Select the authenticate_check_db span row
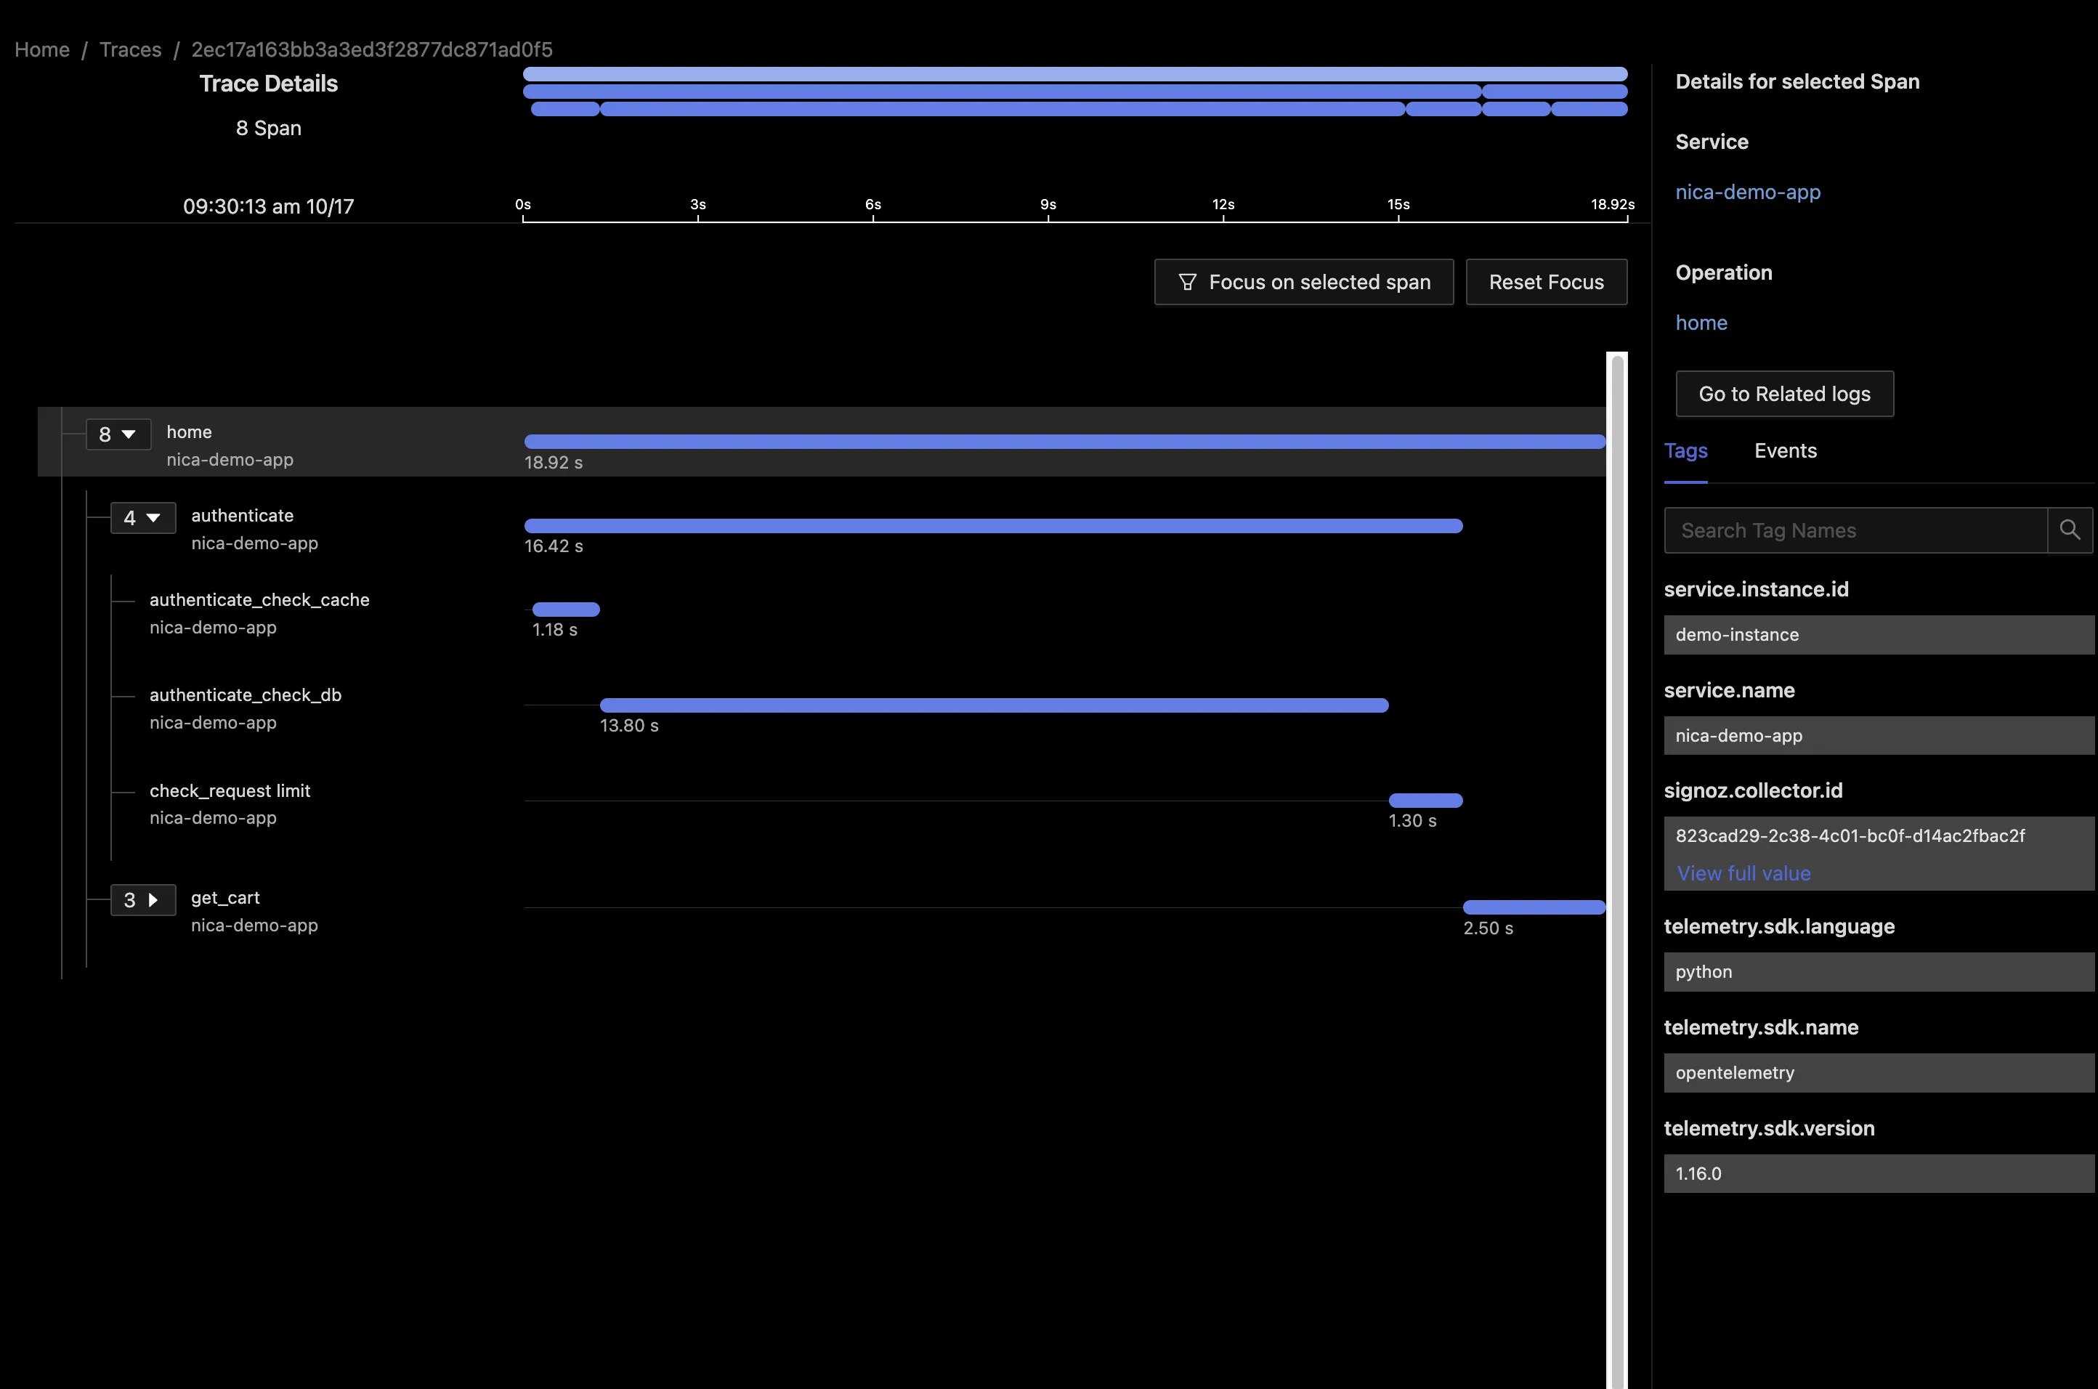 tap(246, 709)
